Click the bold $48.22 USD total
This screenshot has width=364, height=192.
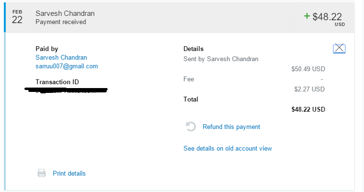click(308, 109)
